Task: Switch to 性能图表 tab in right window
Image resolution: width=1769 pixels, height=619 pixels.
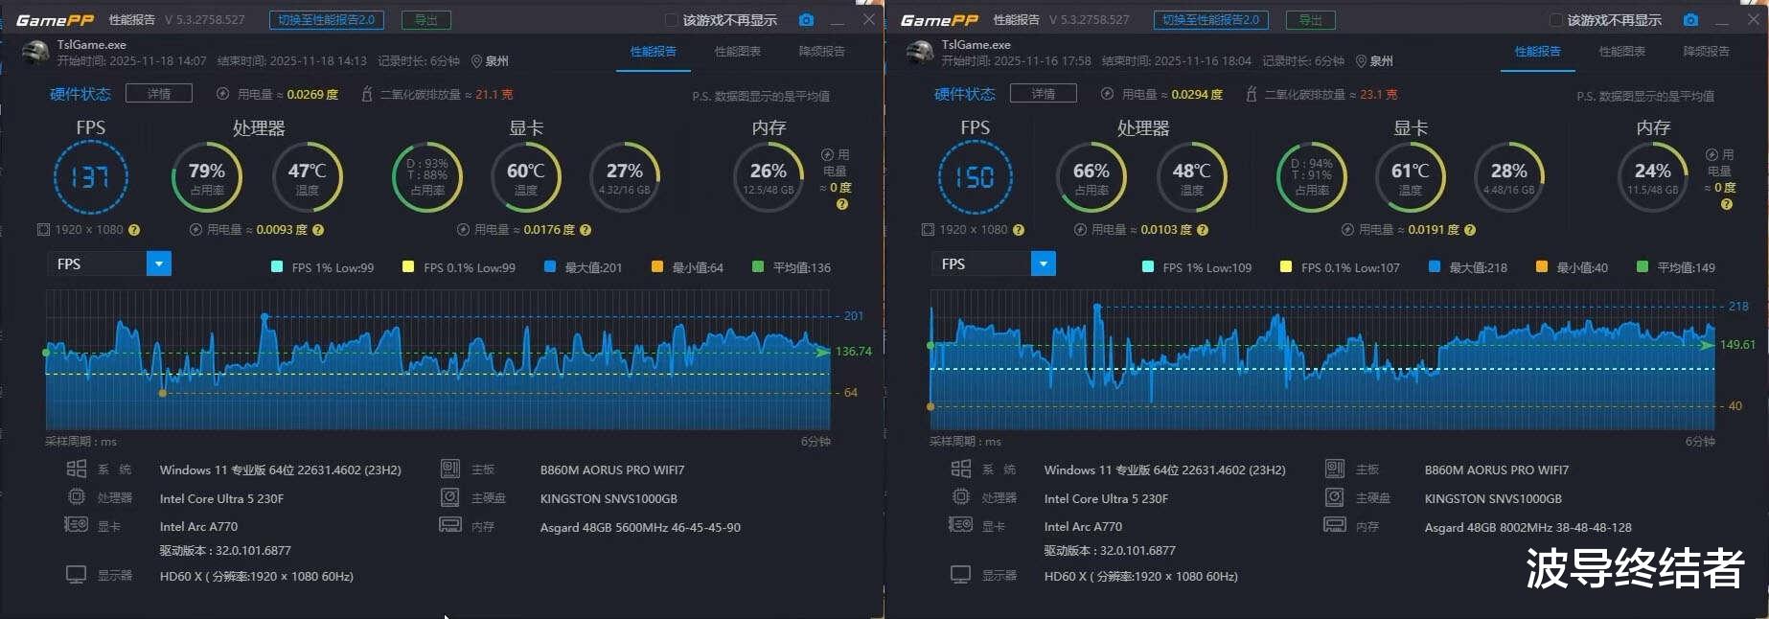Action: point(1622,52)
